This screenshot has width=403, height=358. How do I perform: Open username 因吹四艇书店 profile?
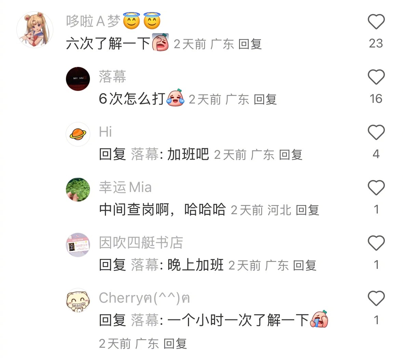point(141,243)
